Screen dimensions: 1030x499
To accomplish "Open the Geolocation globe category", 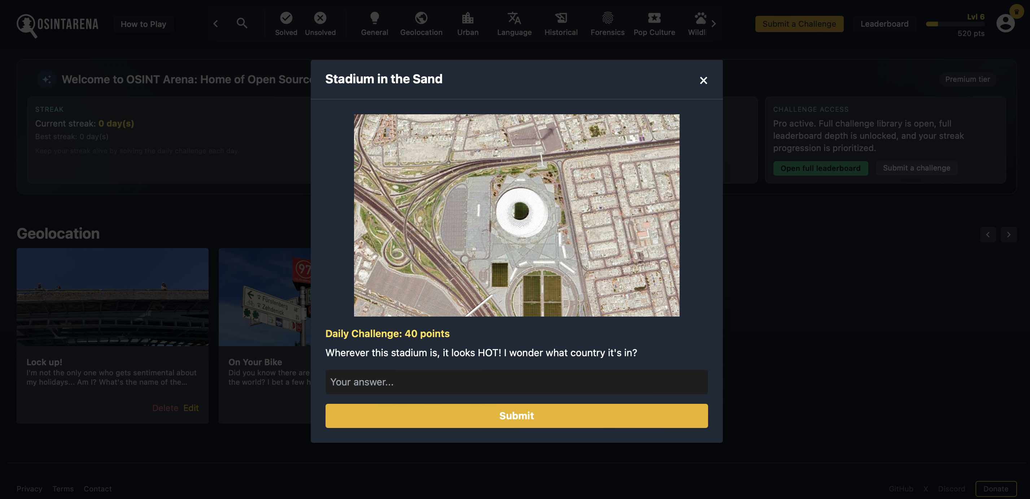I will coord(421,23).
